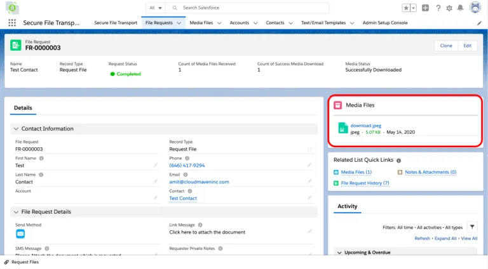Click the Media Files panel heading
488x269 pixels.
coord(360,105)
